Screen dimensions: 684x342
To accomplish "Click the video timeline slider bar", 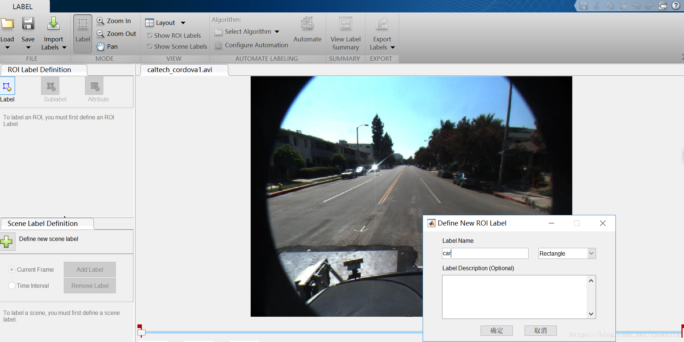I will (x=284, y=332).
